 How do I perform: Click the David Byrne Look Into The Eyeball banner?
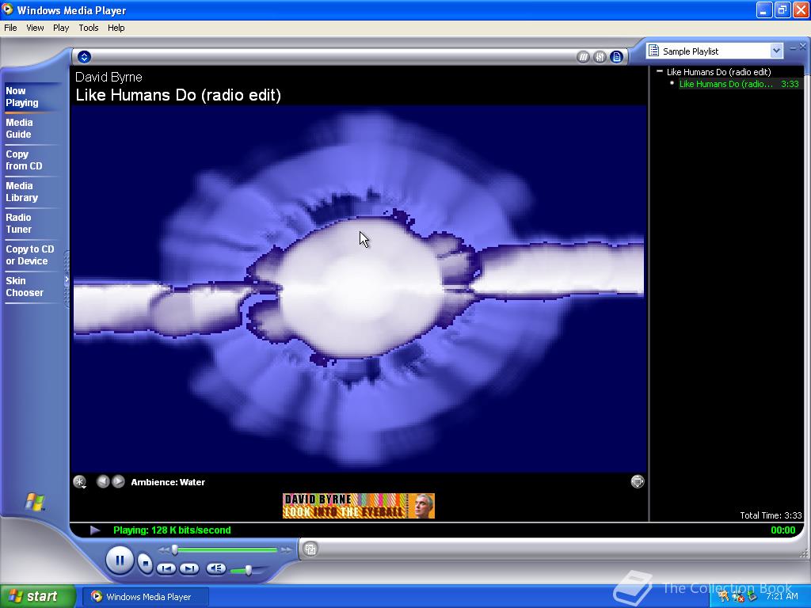[359, 506]
